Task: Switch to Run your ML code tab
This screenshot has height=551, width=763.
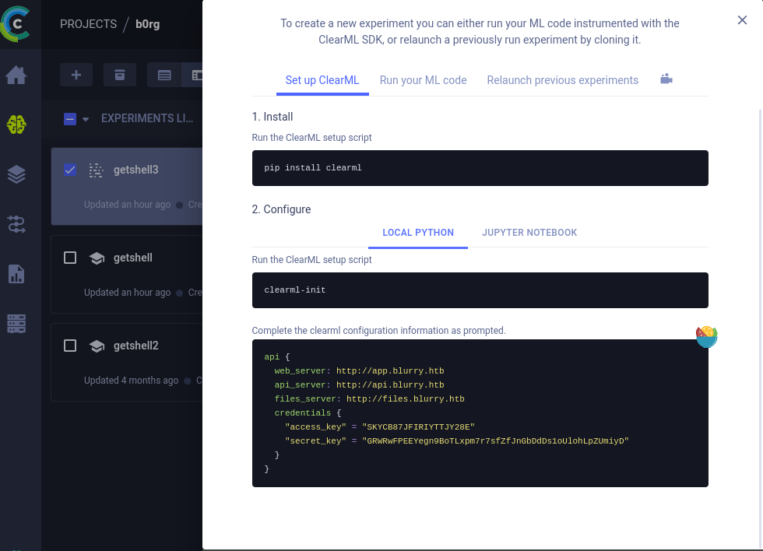Action: coord(424,81)
